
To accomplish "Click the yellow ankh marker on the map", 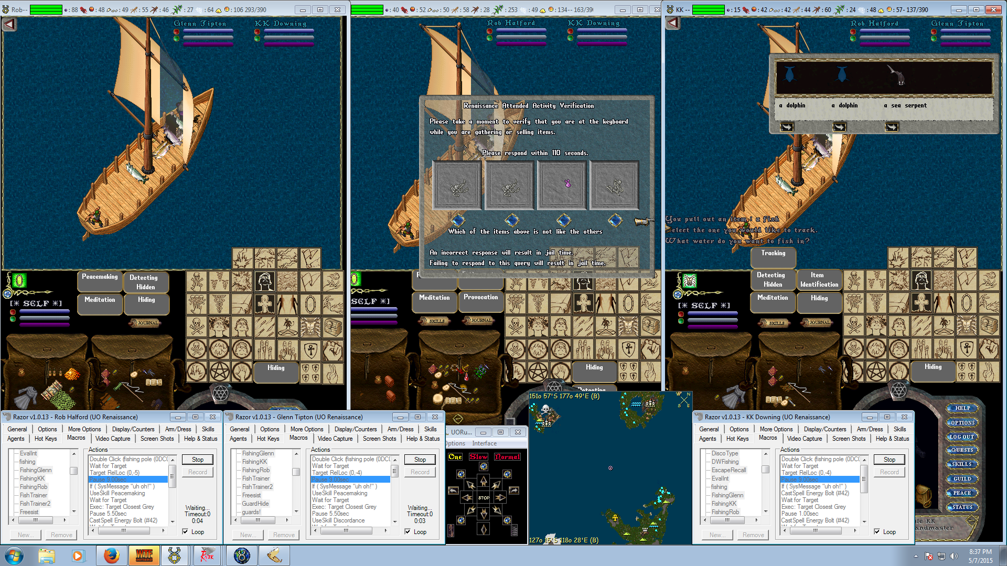I will pos(615,518).
